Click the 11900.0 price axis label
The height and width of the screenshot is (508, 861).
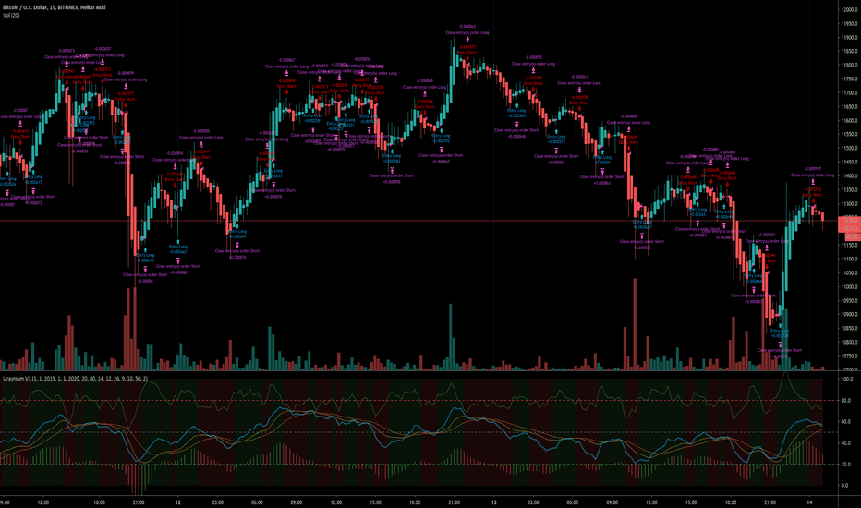pyautogui.click(x=850, y=38)
